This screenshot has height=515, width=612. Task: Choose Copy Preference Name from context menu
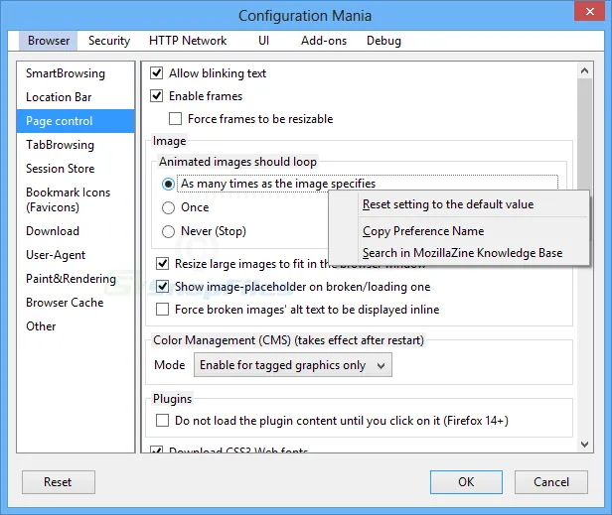[423, 231]
